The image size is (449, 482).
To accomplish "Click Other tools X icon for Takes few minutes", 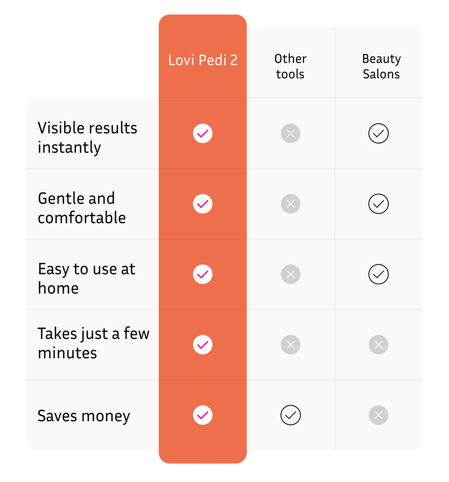I will point(290,345).
